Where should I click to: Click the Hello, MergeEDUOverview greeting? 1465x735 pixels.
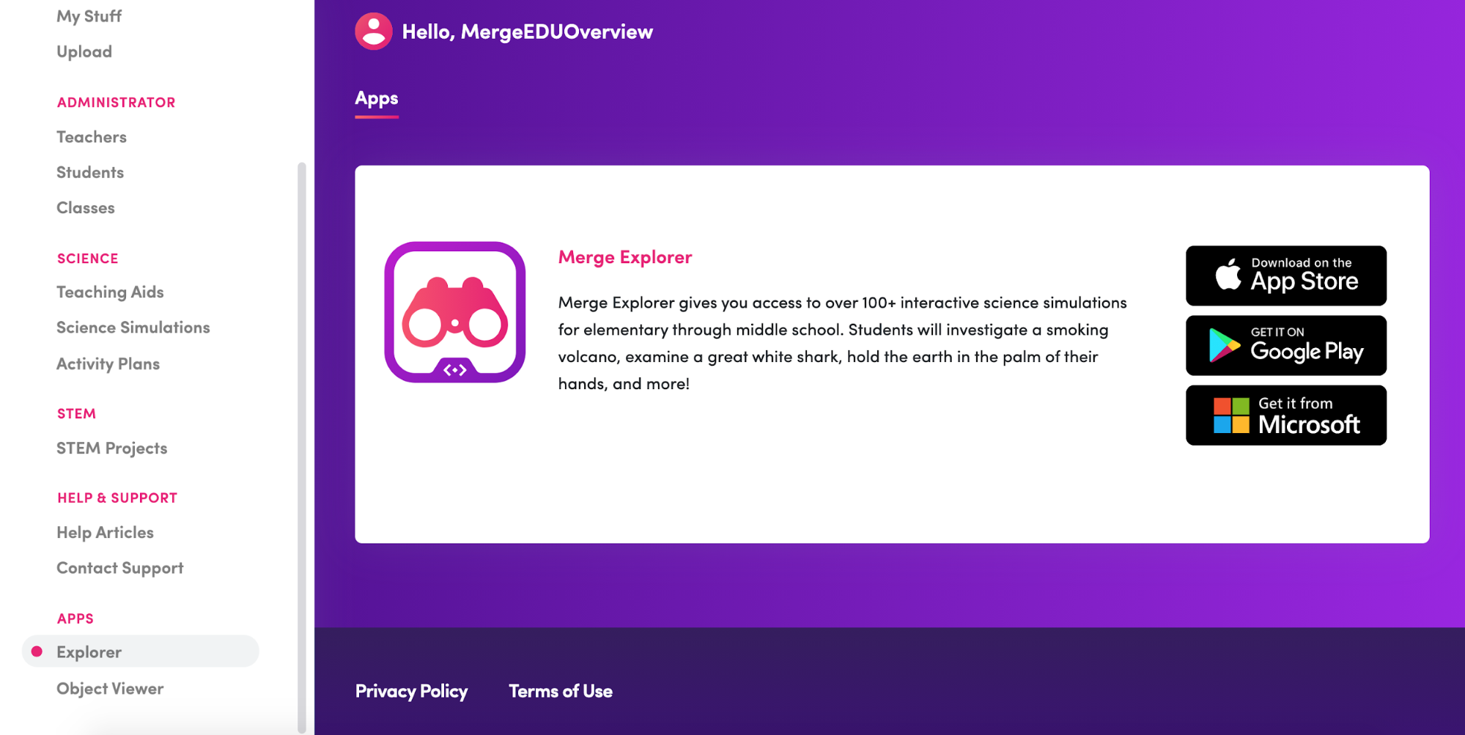527,32
